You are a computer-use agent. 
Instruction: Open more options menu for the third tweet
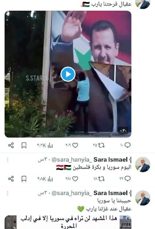(8, 193)
